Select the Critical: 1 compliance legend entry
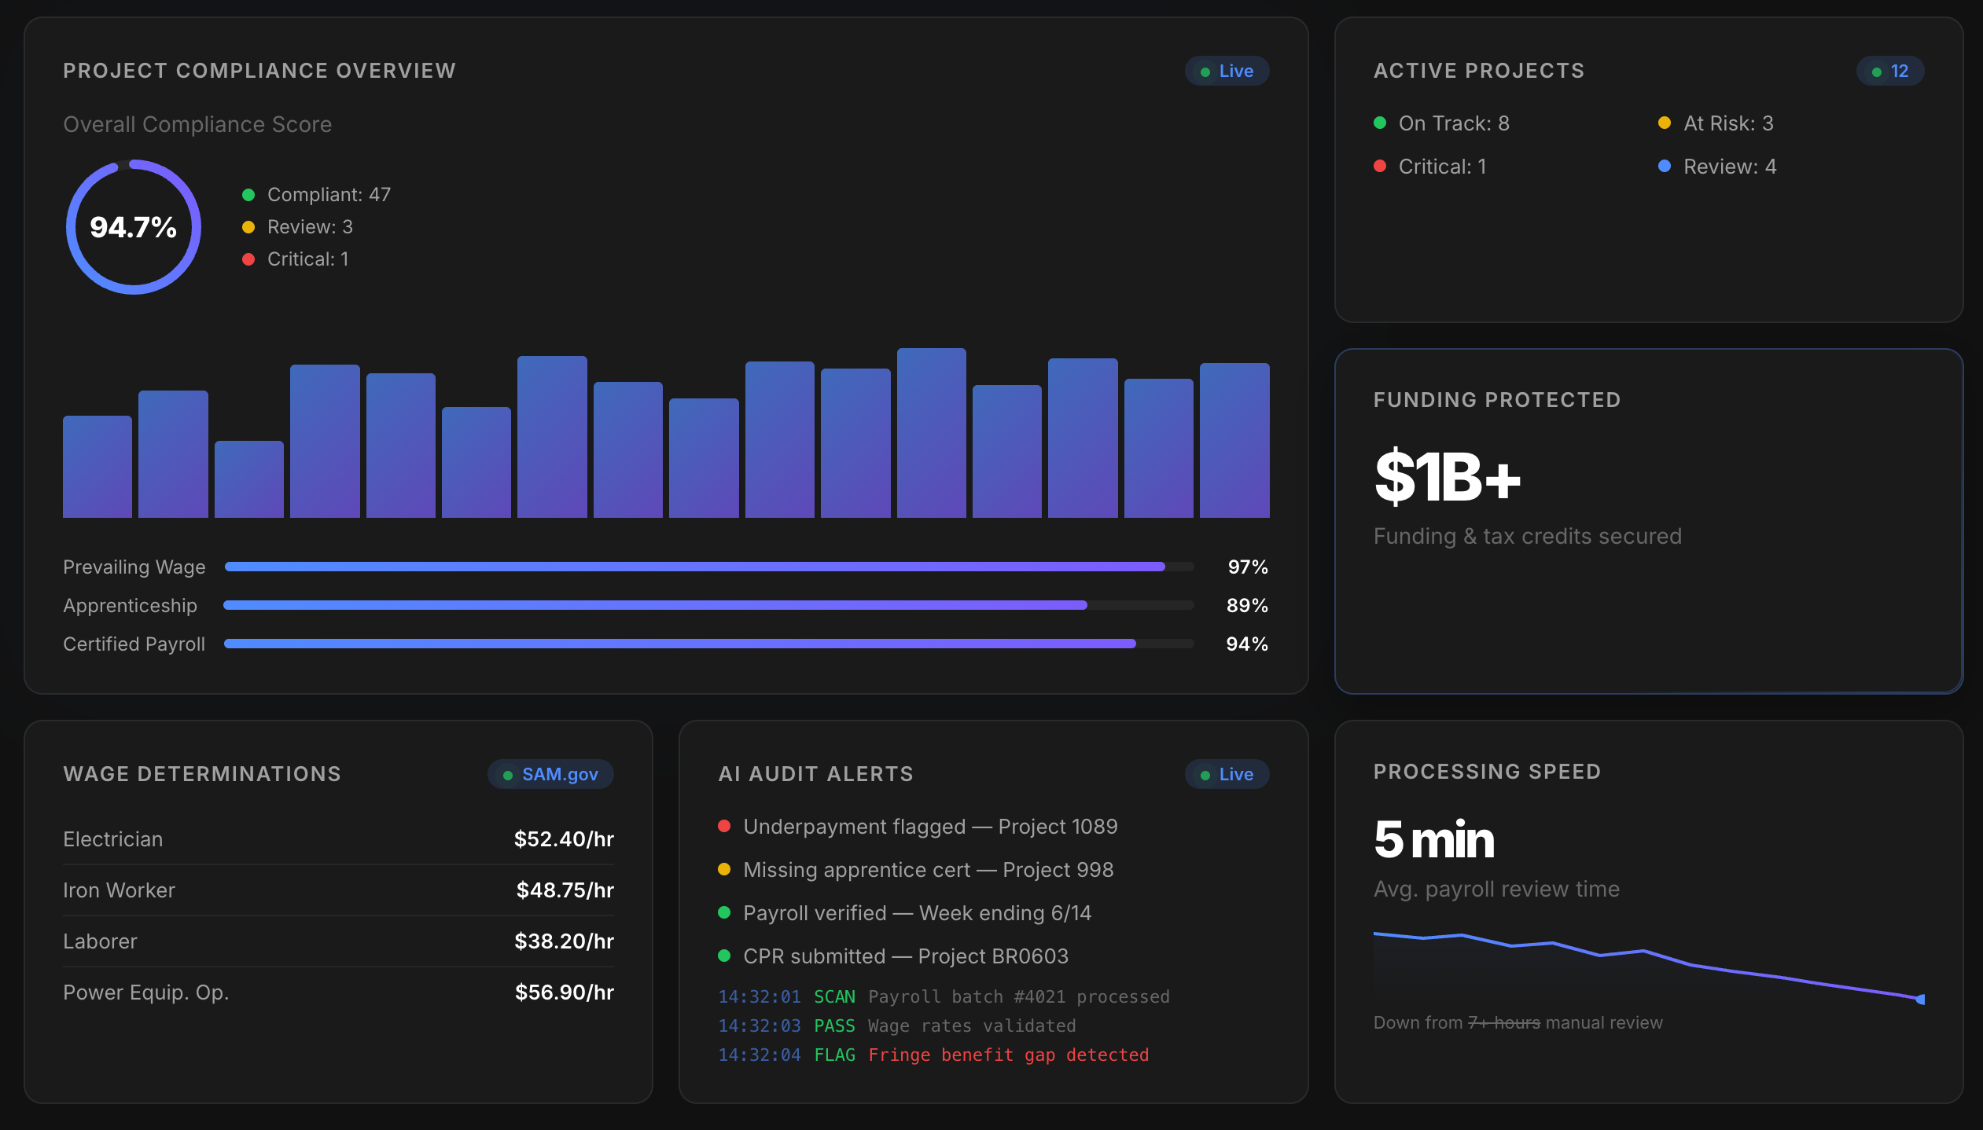This screenshot has width=1983, height=1130. (x=296, y=259)
